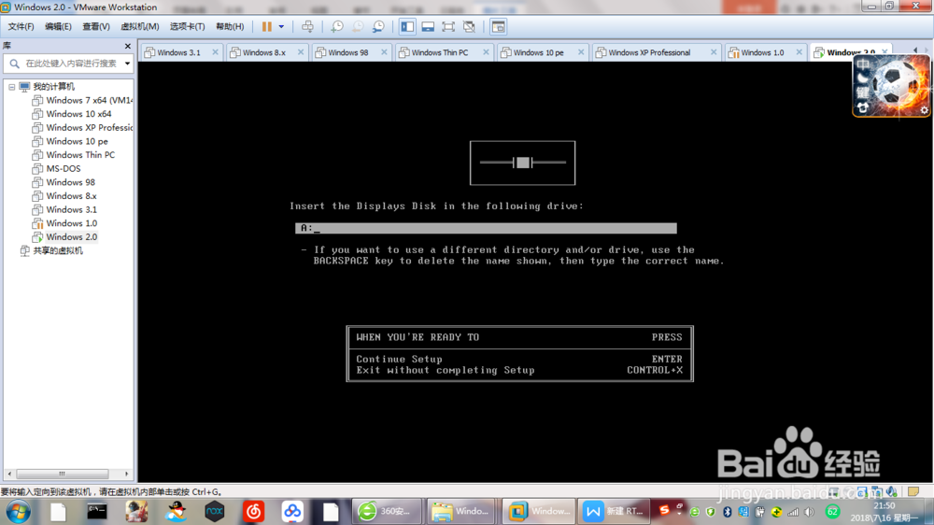Switch to the Windows Explorer taskbar button

click(461, 511)
